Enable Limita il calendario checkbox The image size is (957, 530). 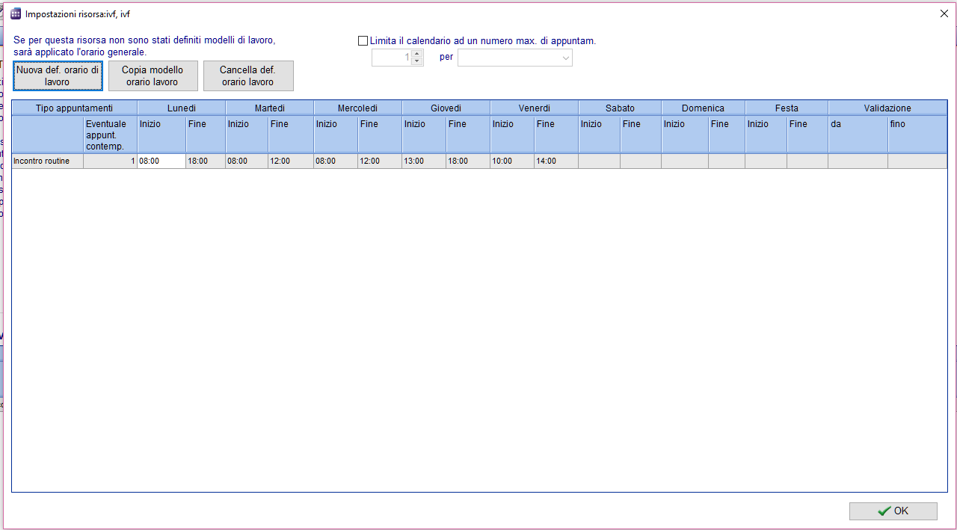point(363,41)
